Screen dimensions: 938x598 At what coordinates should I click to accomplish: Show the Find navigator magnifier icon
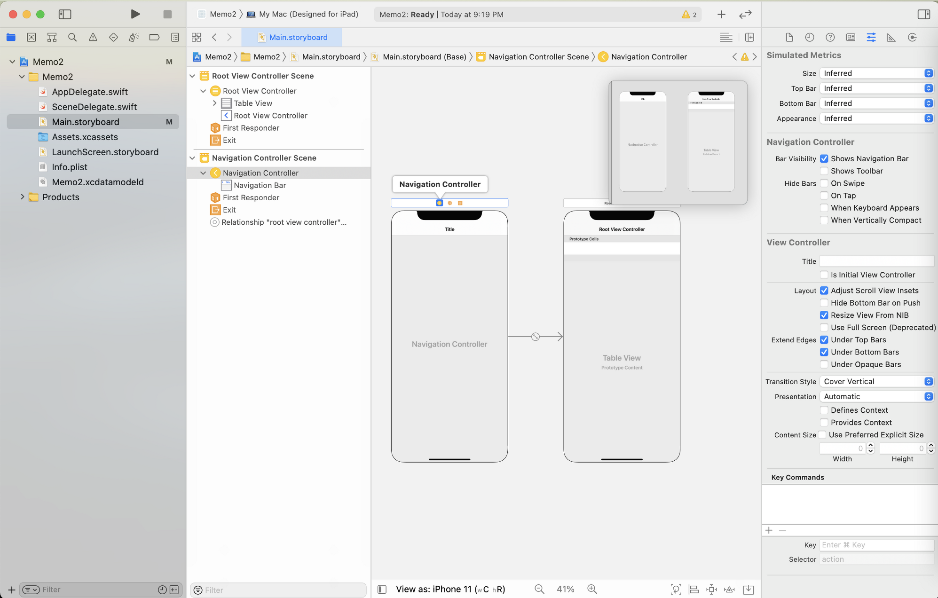click(72, 37)
